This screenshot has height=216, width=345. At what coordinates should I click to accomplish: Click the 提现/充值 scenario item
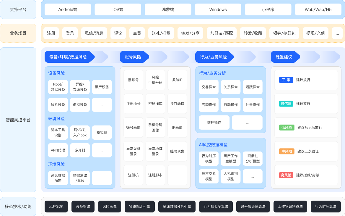click(x=315, y=33)
